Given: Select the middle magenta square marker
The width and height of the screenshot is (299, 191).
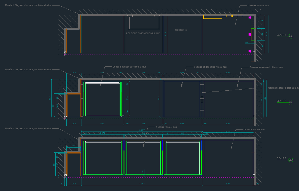Looking at the screenshot, I should (x=250, y=34).
